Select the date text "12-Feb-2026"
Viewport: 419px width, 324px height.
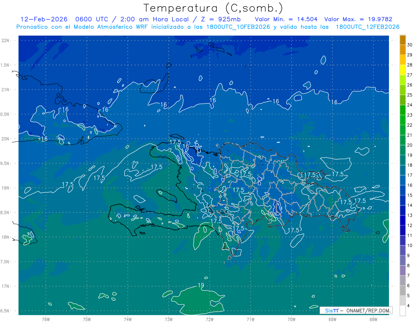click(x=44, y=19)
